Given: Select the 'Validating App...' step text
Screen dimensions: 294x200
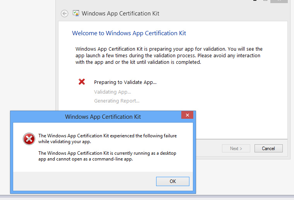Looking at the screenshot, I should (x=112, y=92).
